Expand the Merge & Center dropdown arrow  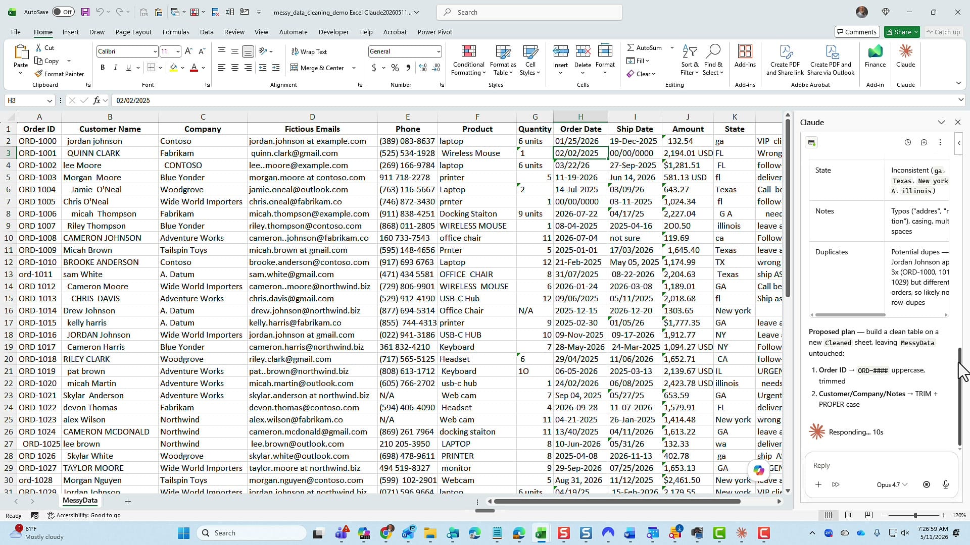click(x=354, y=68)
